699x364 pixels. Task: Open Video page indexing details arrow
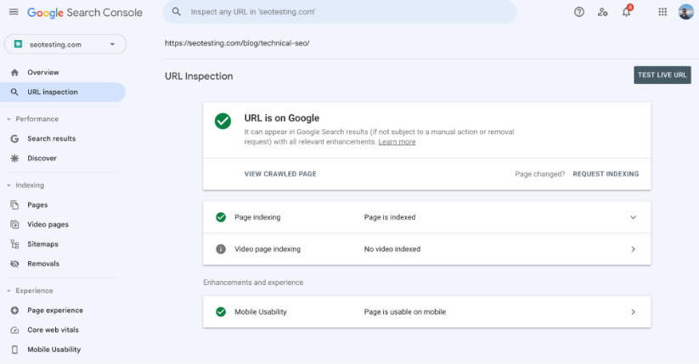coord(633,249)
